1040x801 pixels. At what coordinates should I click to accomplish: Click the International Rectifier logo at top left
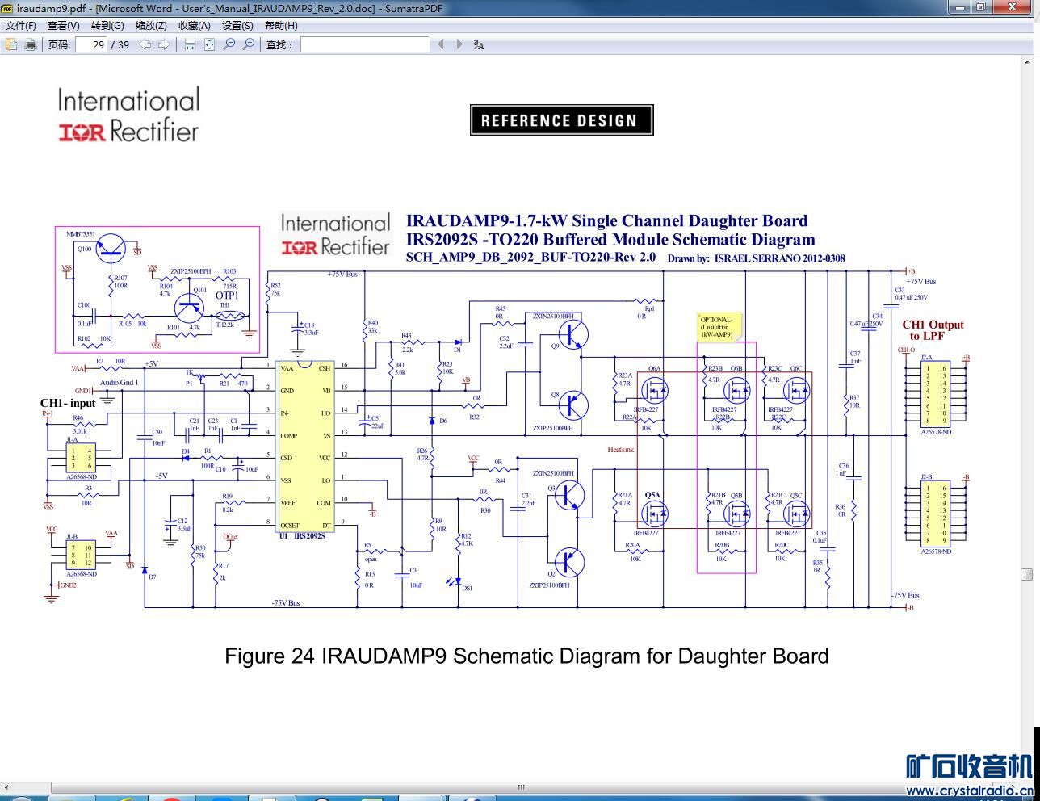click(128, 115)
